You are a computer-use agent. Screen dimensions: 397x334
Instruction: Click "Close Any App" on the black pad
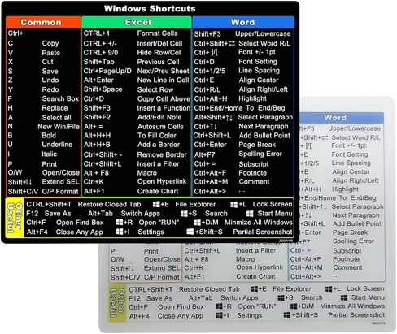[x=79, y=232]
